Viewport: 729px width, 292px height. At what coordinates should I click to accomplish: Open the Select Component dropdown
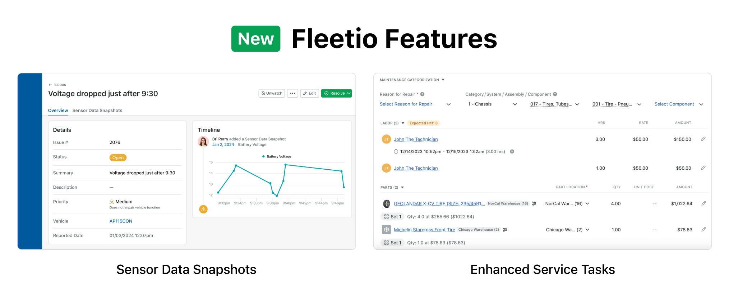[x=679, y=104]
